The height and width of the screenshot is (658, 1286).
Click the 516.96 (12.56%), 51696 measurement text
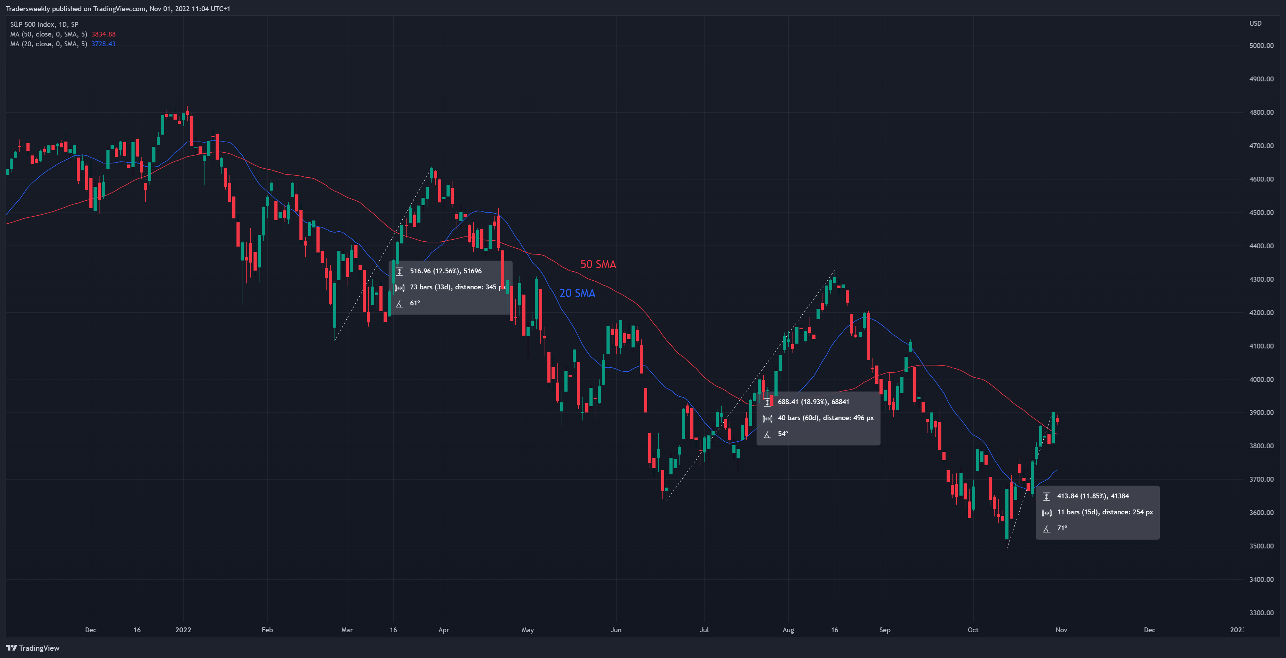pos(446,271)
